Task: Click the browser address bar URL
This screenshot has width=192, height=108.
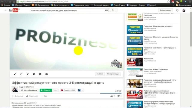Action: [44, 1]
